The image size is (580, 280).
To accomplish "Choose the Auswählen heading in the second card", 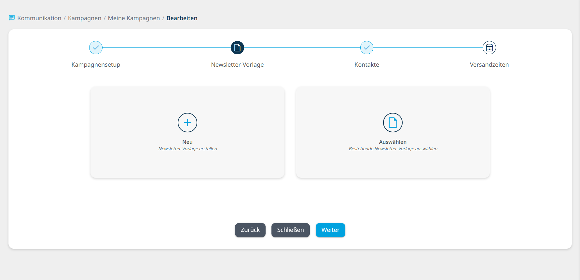I will click(x=393, y=142).
